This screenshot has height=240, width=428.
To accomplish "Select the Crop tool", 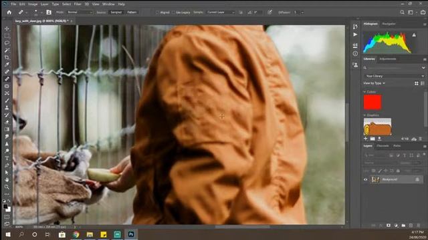I will pyautogui.click(x=7, y=57).
